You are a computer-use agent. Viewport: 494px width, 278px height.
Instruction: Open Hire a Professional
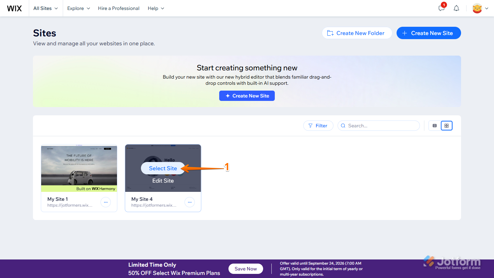click(119, 8)
